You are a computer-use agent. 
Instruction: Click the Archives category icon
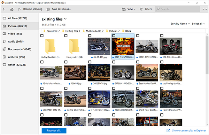pyautogui.click(x=5, y=57)
